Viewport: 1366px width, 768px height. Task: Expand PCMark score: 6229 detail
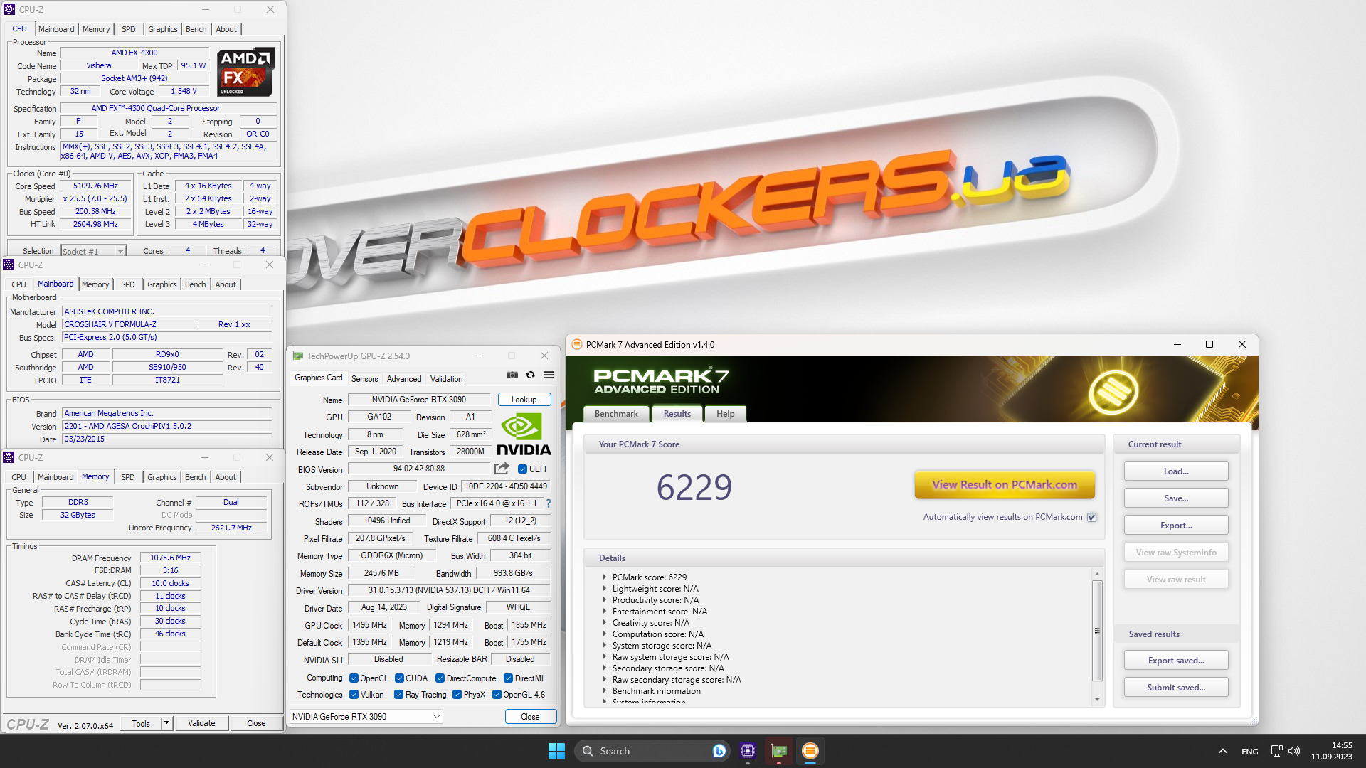click(604, 577)
